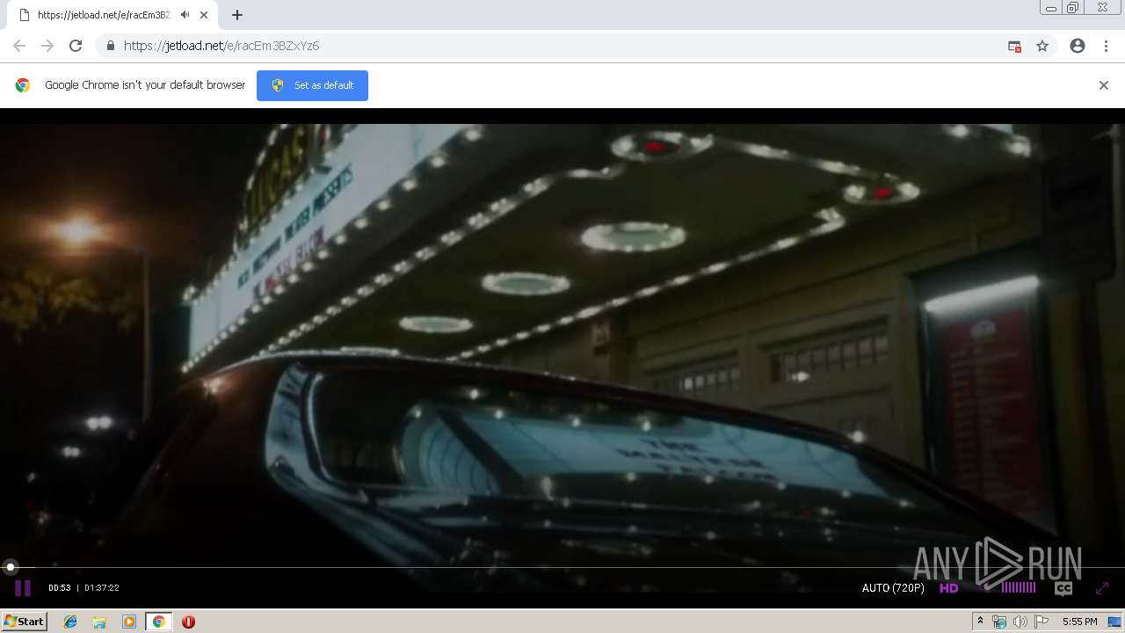The image size is (1125, 633).
Task: Dismiss the default browser infobar
Action: tap(1104, 85)
